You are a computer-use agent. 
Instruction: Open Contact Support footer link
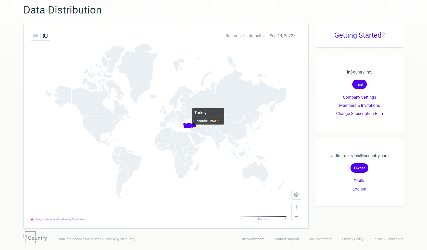(x=286, y=239)
